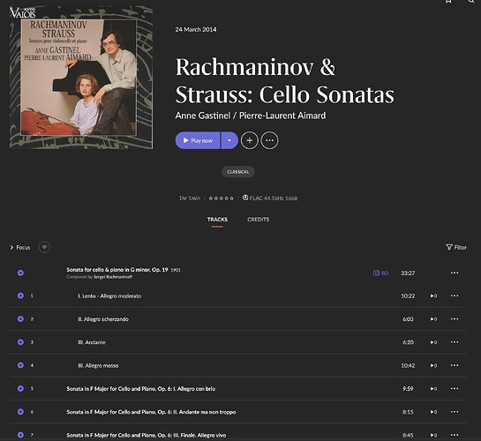Toggle the heart favorite filter button

pyautogui.click(x=44, y=247)
